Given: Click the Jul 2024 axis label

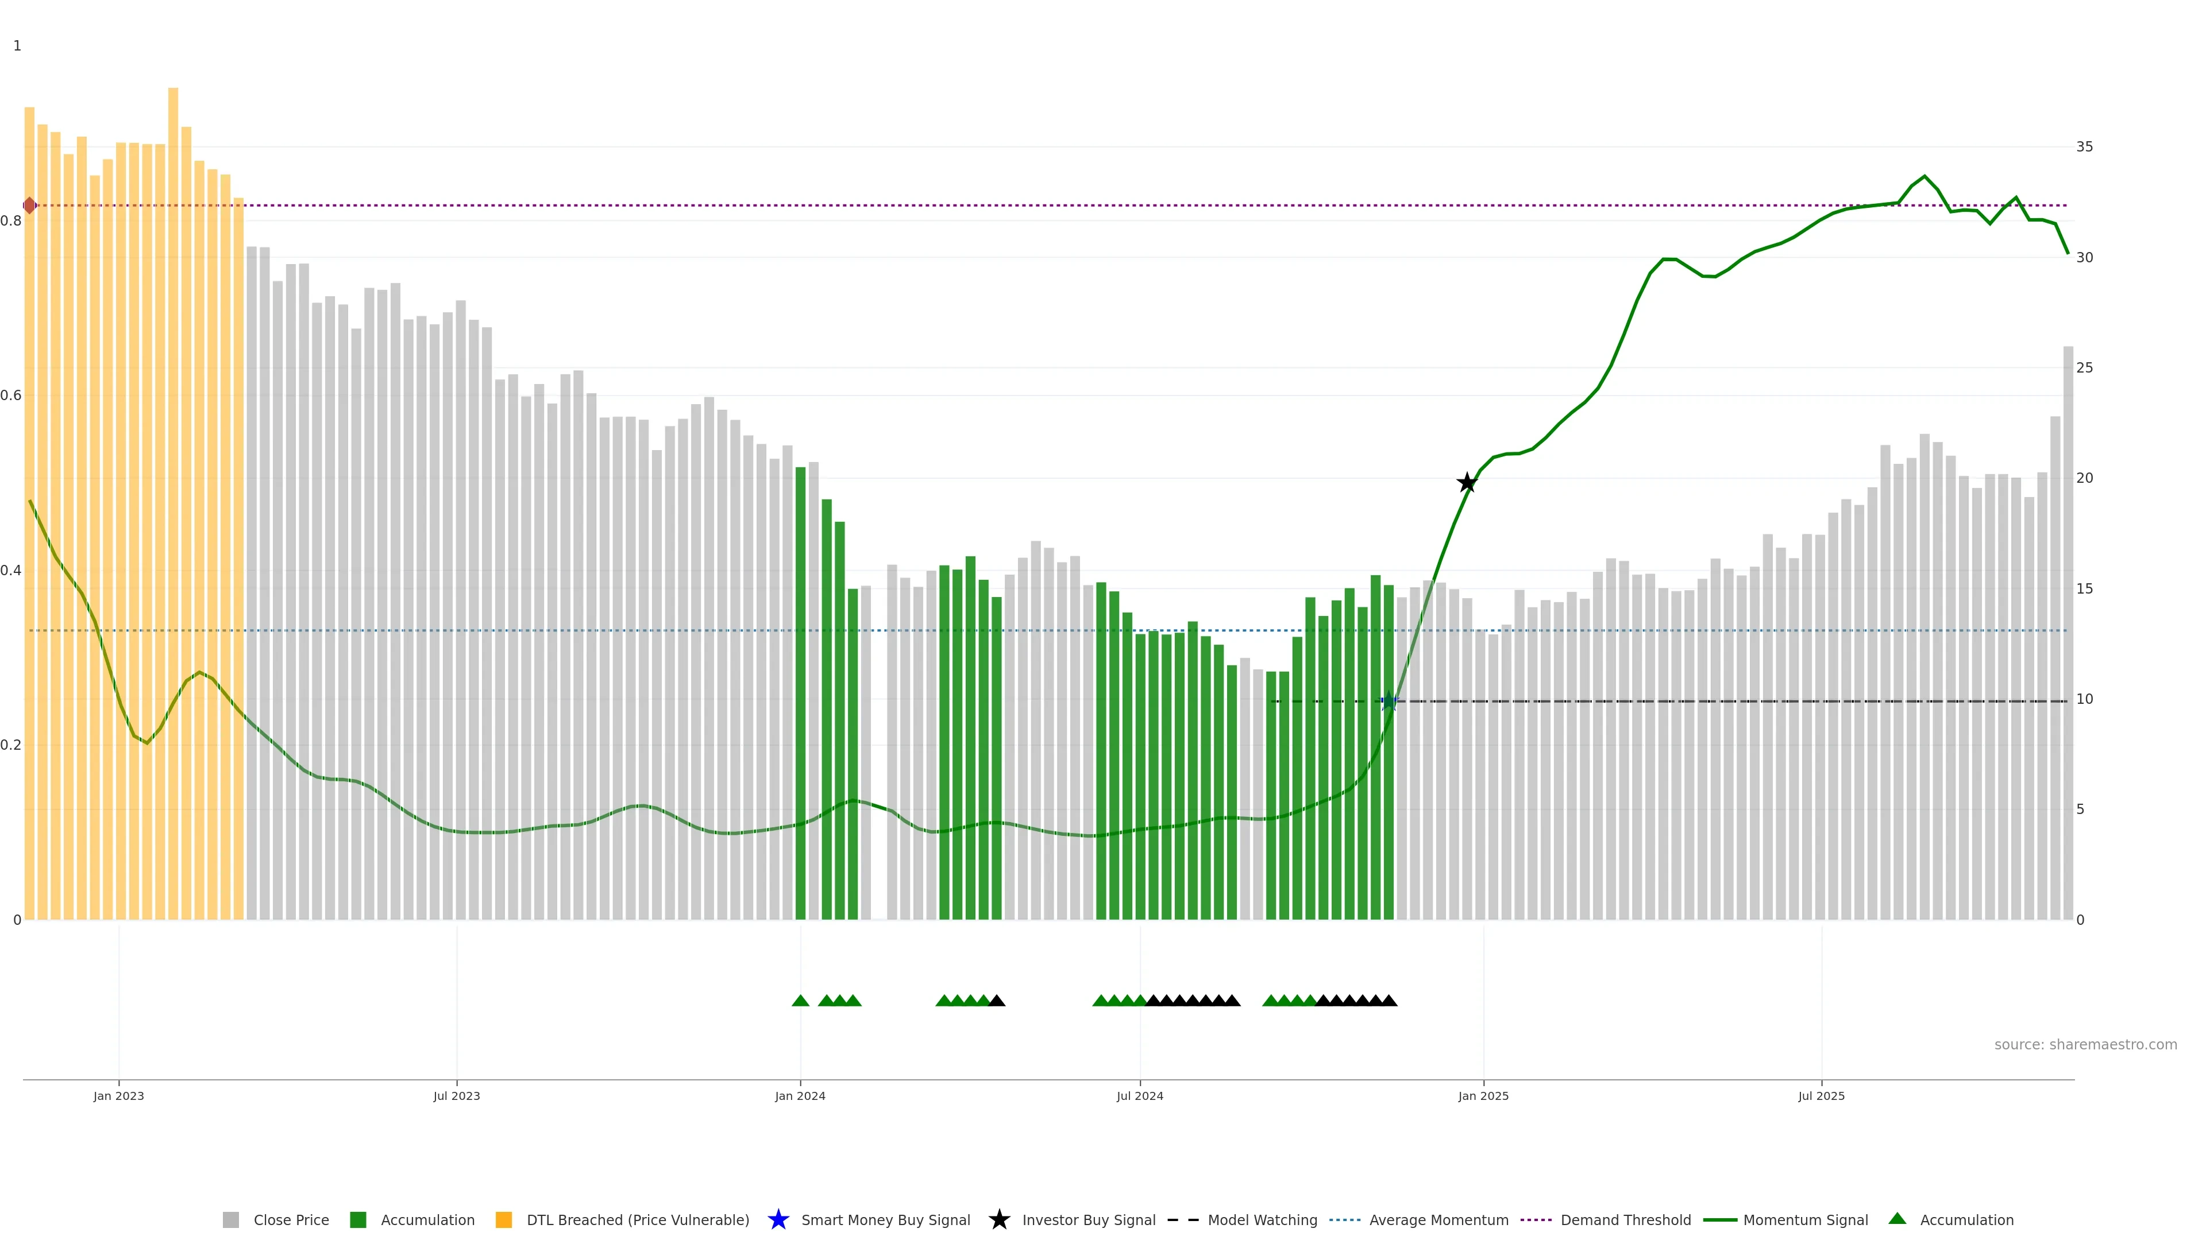Looking at the screenshot, I should [1140, 1096].
